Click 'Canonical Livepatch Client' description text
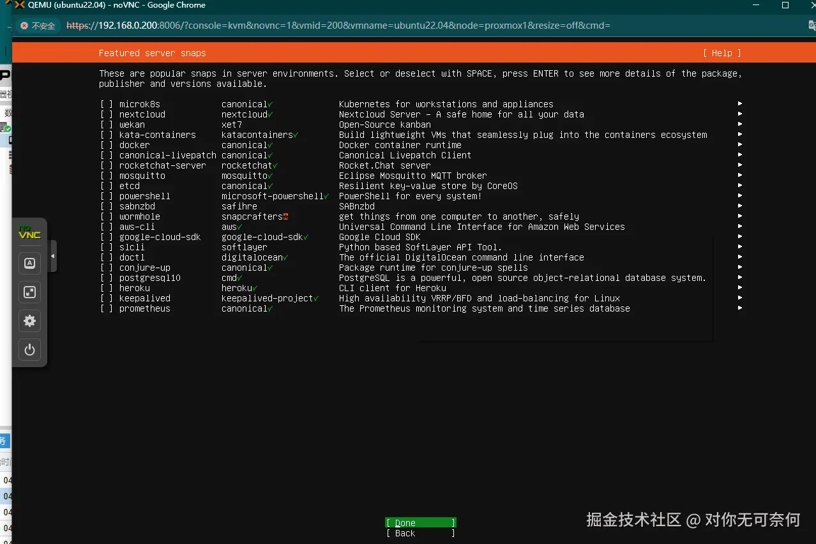The image size is (816, 544). 405,155
